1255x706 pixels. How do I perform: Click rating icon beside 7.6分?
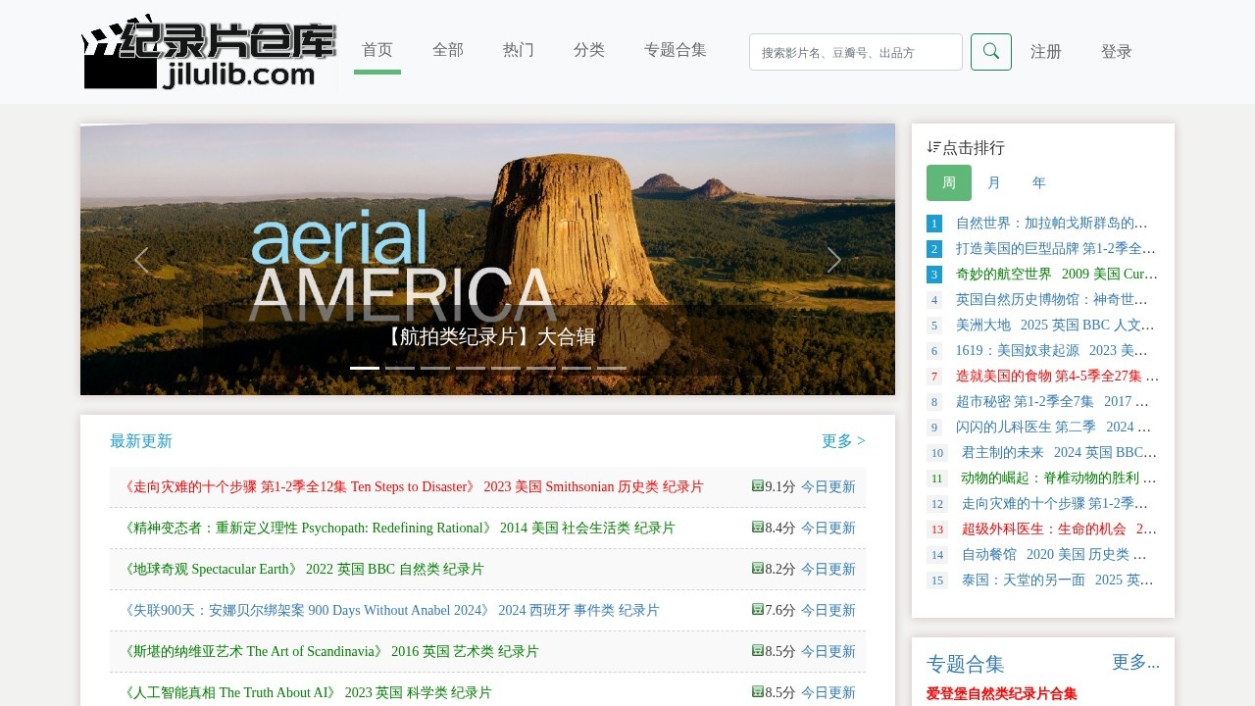[x=757, y=609]
